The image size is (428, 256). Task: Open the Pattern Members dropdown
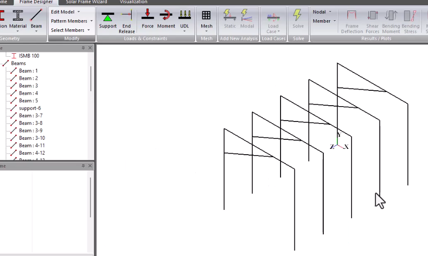pos(72,21)
